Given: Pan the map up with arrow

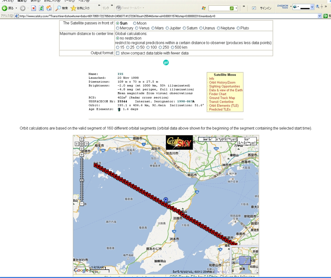Looking at the screenshot, I should [x=82, y=139].
